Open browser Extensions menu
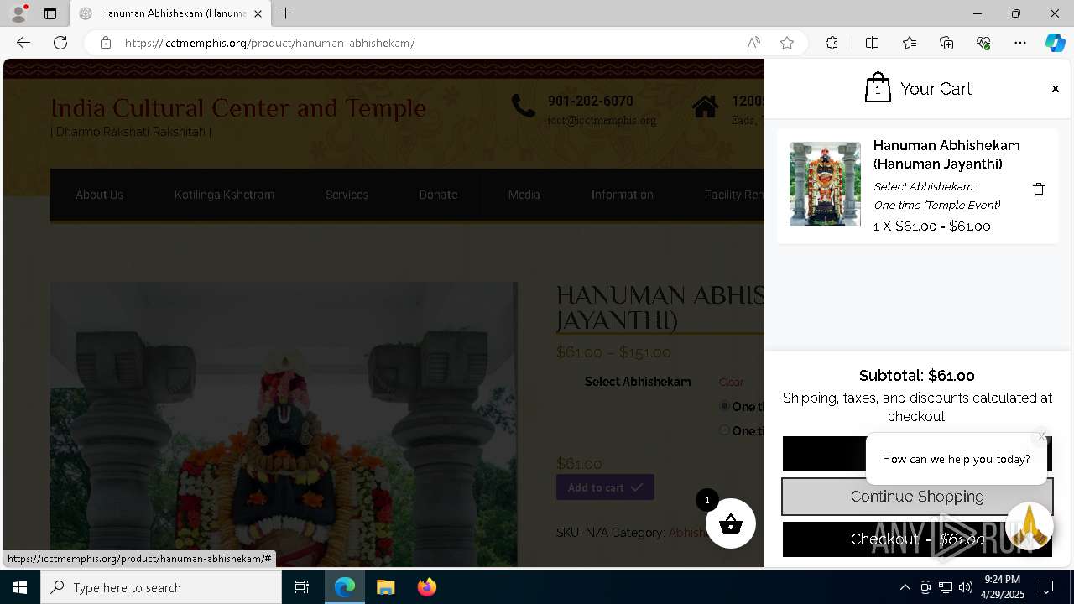Image resolution: width=1074 pixels, height=604 pixels. [832, 43]
